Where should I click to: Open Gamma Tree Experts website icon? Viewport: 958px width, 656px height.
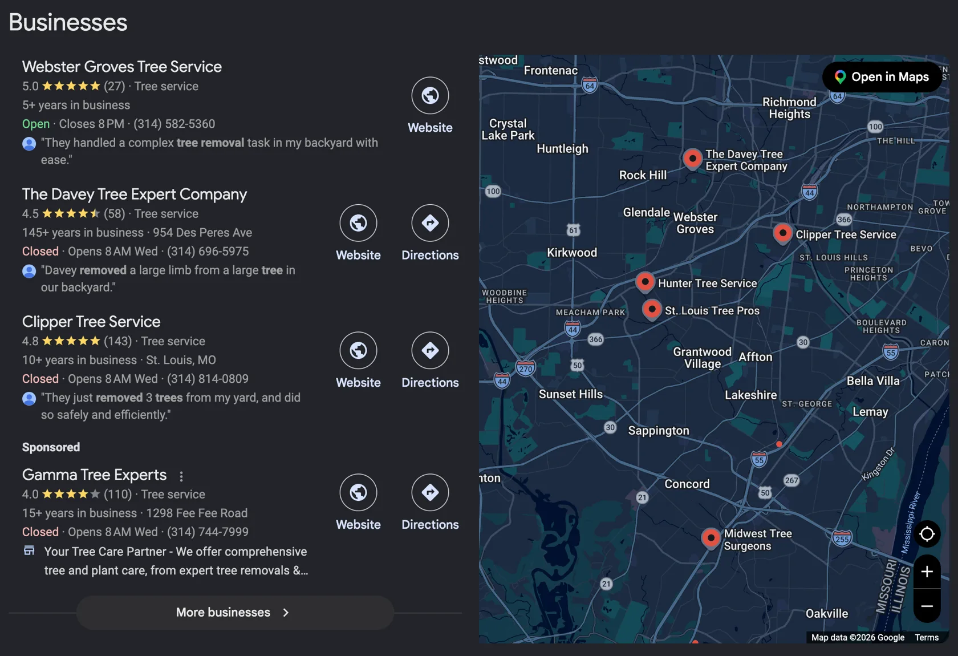pyautogui.click(x=358, y=492)
